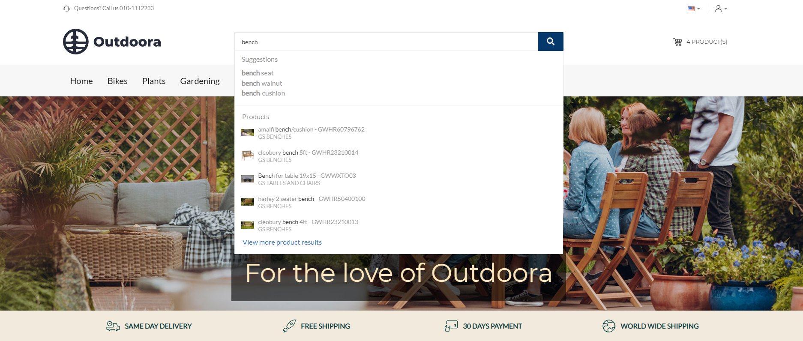Click the amalfi bench thumbnail image
This screenshot has height=341, width=803.
pyautogui.click(x=248, y=133)
